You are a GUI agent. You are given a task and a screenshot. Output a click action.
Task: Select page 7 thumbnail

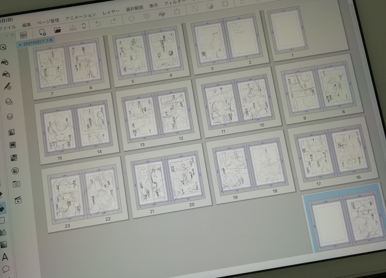52,68
